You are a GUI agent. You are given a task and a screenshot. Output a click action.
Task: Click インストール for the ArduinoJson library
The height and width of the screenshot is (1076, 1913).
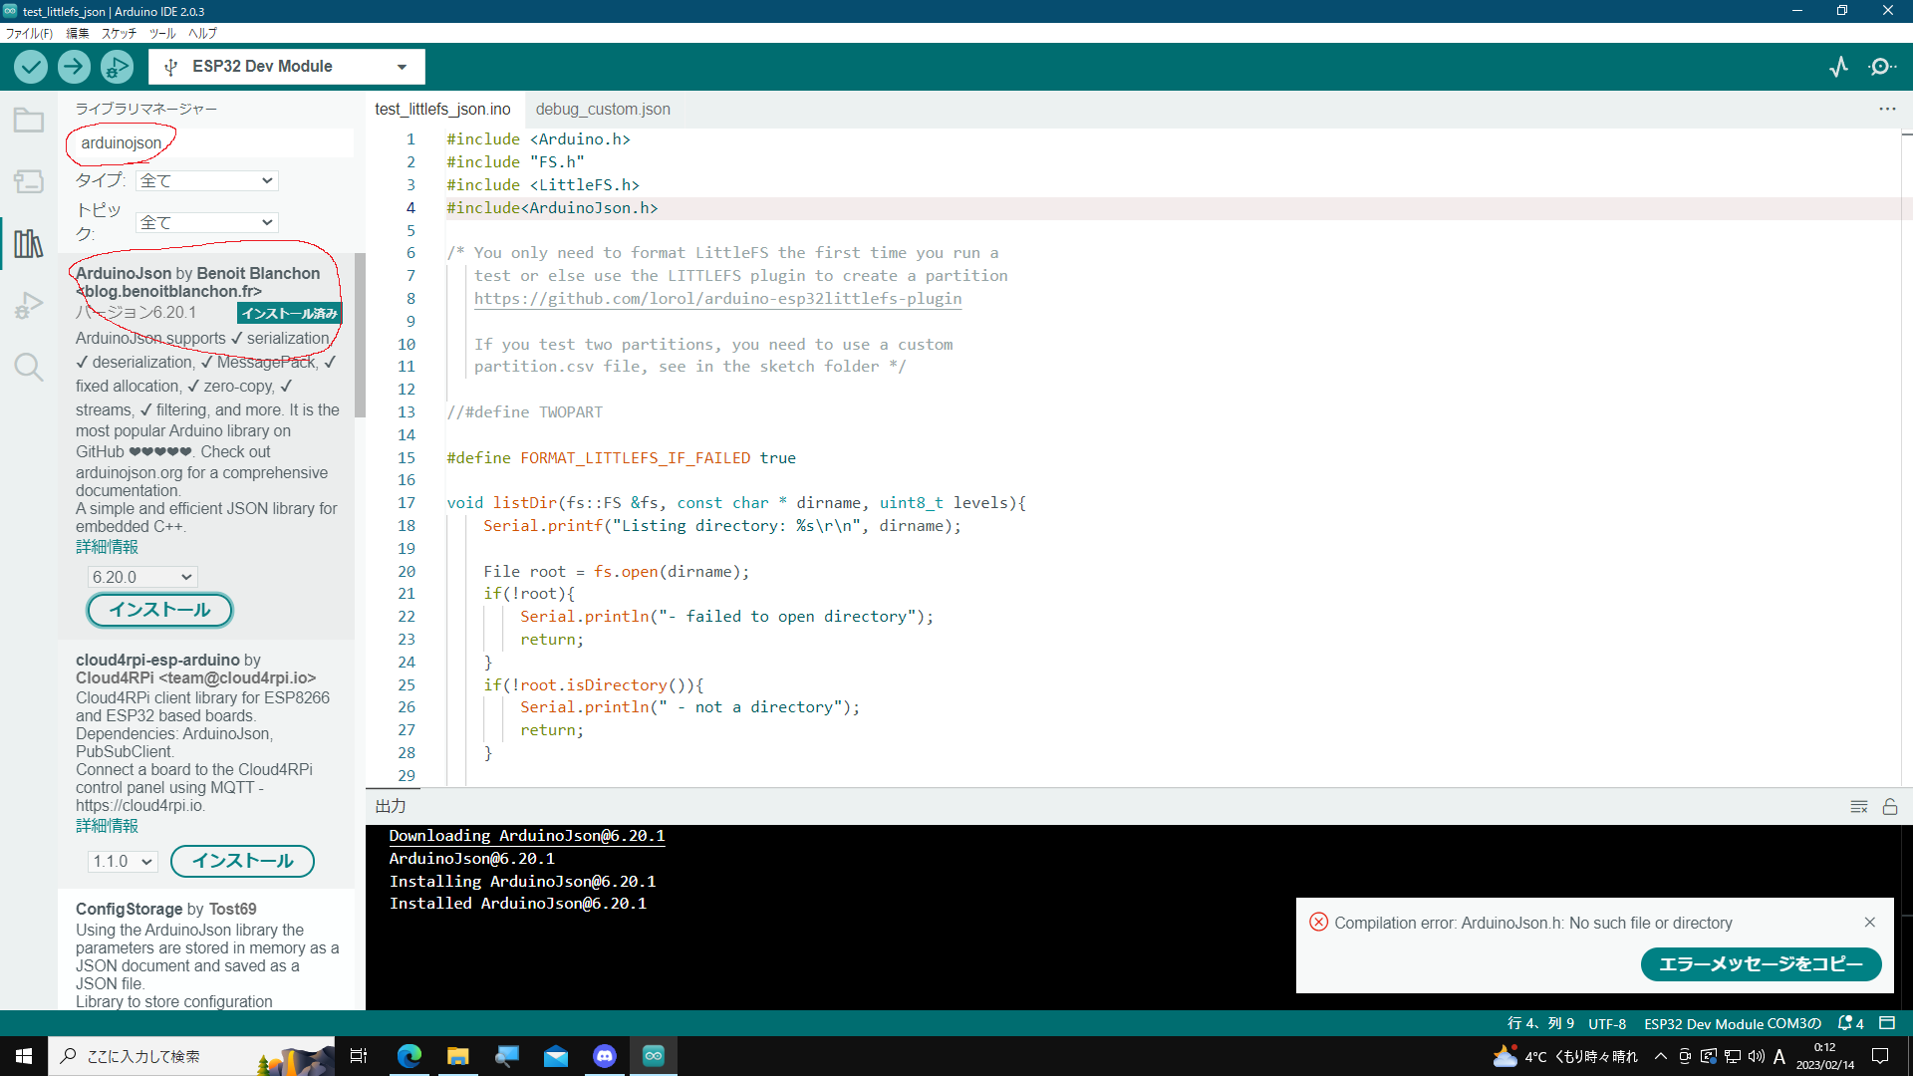pos(159,610)
